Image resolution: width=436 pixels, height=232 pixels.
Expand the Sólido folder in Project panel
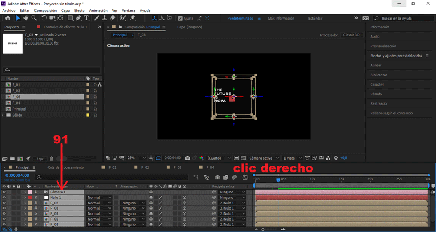click(x=3, y=115)
